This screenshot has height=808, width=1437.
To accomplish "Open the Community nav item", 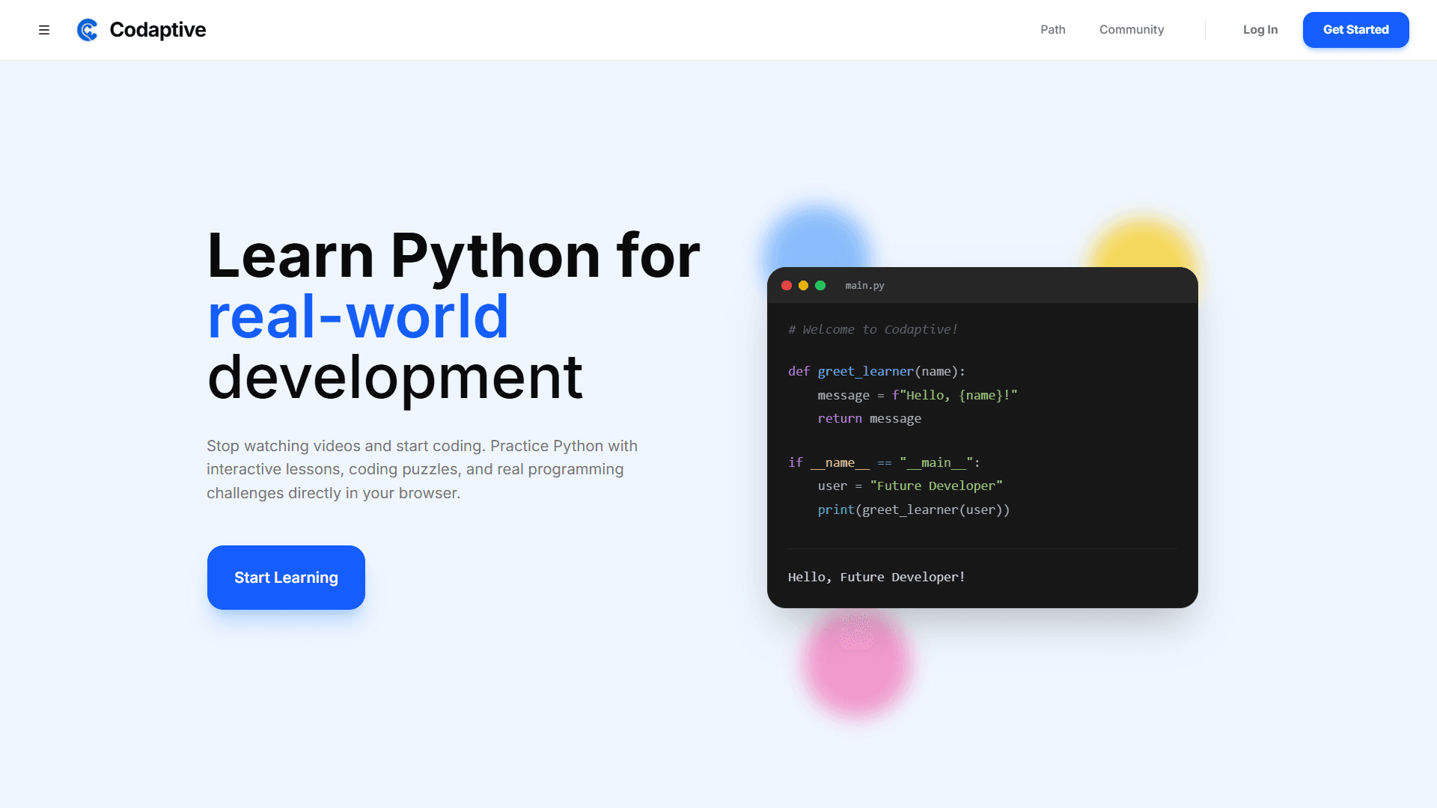I will tap(1131, 30).
